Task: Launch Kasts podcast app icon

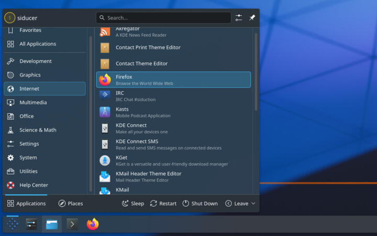Action: point(105,112)
